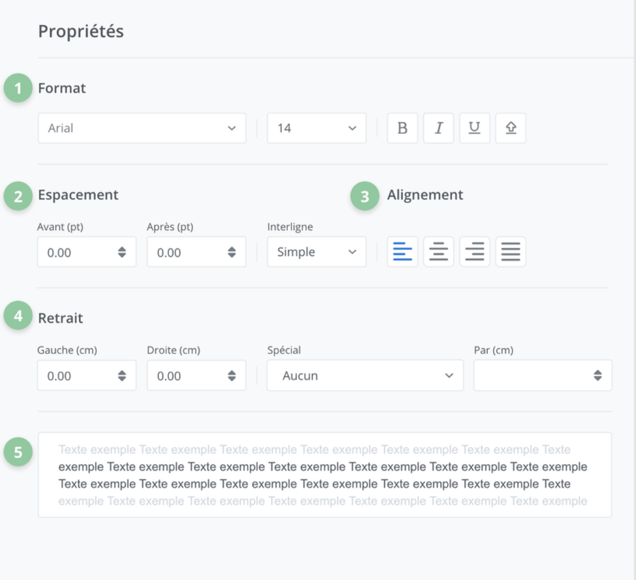636x580 pixels.
Task: Expand the Interligne Simple dropdown
Action: tap(316, 252)
